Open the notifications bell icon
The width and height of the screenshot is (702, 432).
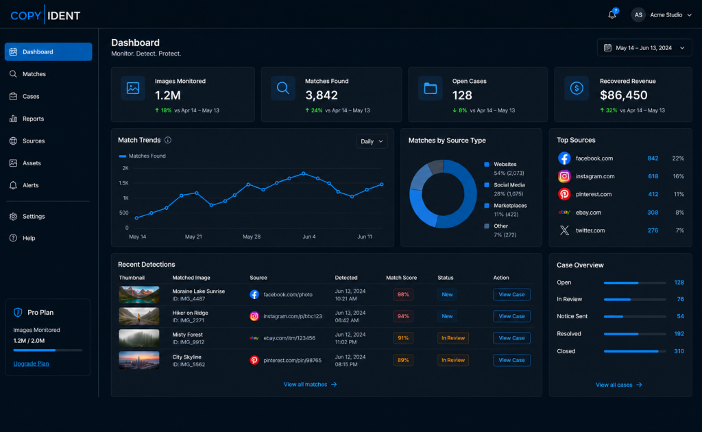tap(612, 15)
